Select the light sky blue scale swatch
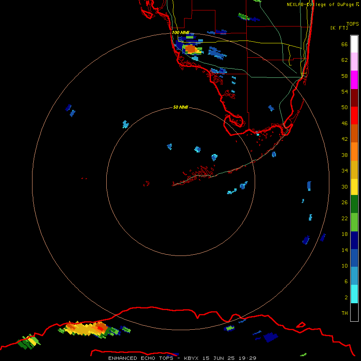This screenshot has width=361, height=361. pos(354,276)
